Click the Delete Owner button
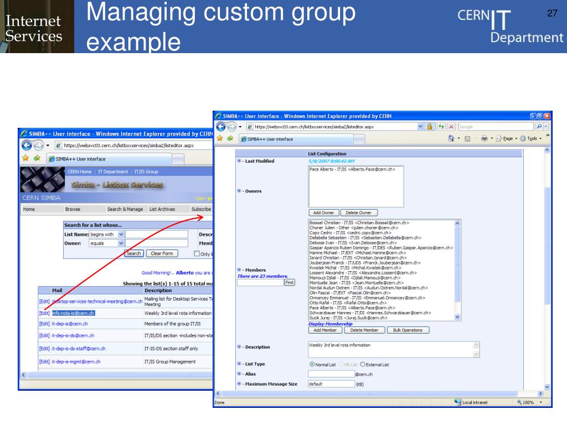The height and width of the screenshot is (425, 567). [358, 212]
